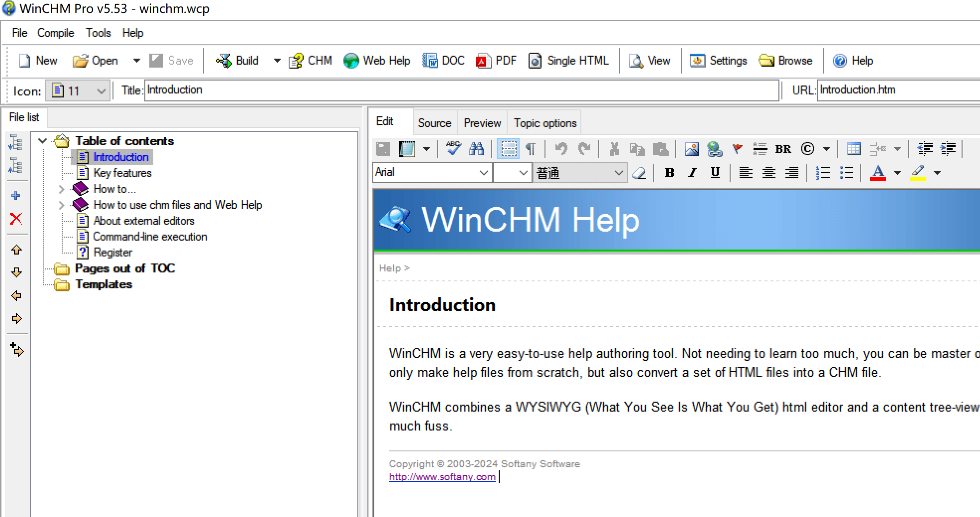
Task: Toggle show paragraph marks button
Action: pyautogui.click(x=531, y=149)
